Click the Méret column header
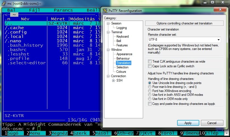230x137 pixels. point(58,19)
